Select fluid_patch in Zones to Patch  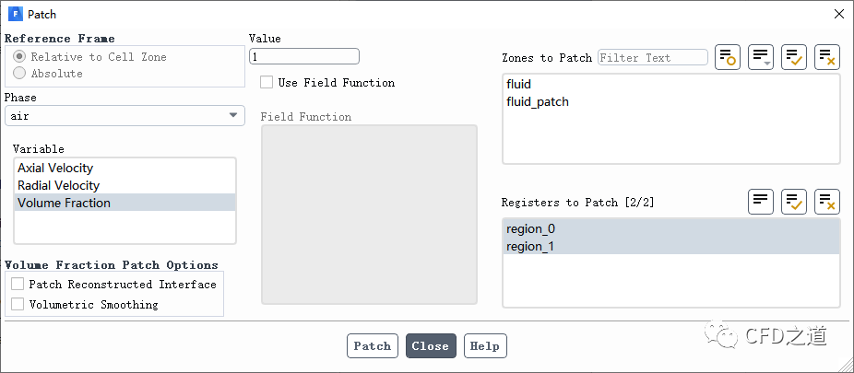pyautogui.click(x=538, y=101)
